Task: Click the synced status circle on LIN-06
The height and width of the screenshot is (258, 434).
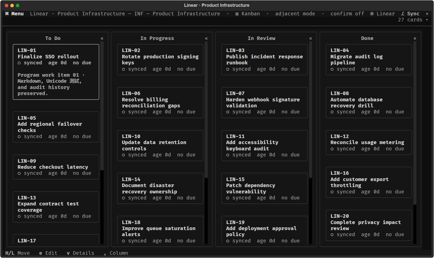Action: (123, 112)
